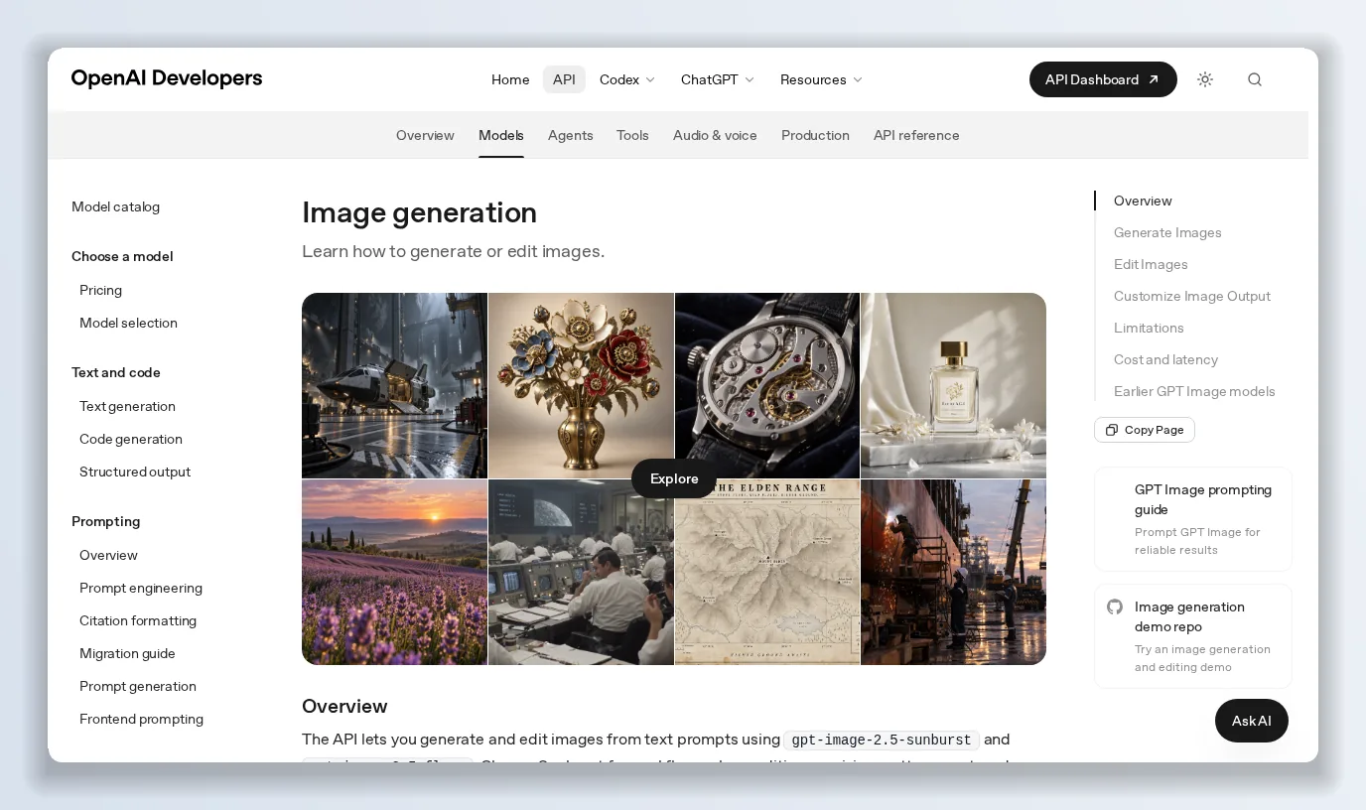
Task: Toggle the light/dark theme sun icon
Action: coord(1205,79)
